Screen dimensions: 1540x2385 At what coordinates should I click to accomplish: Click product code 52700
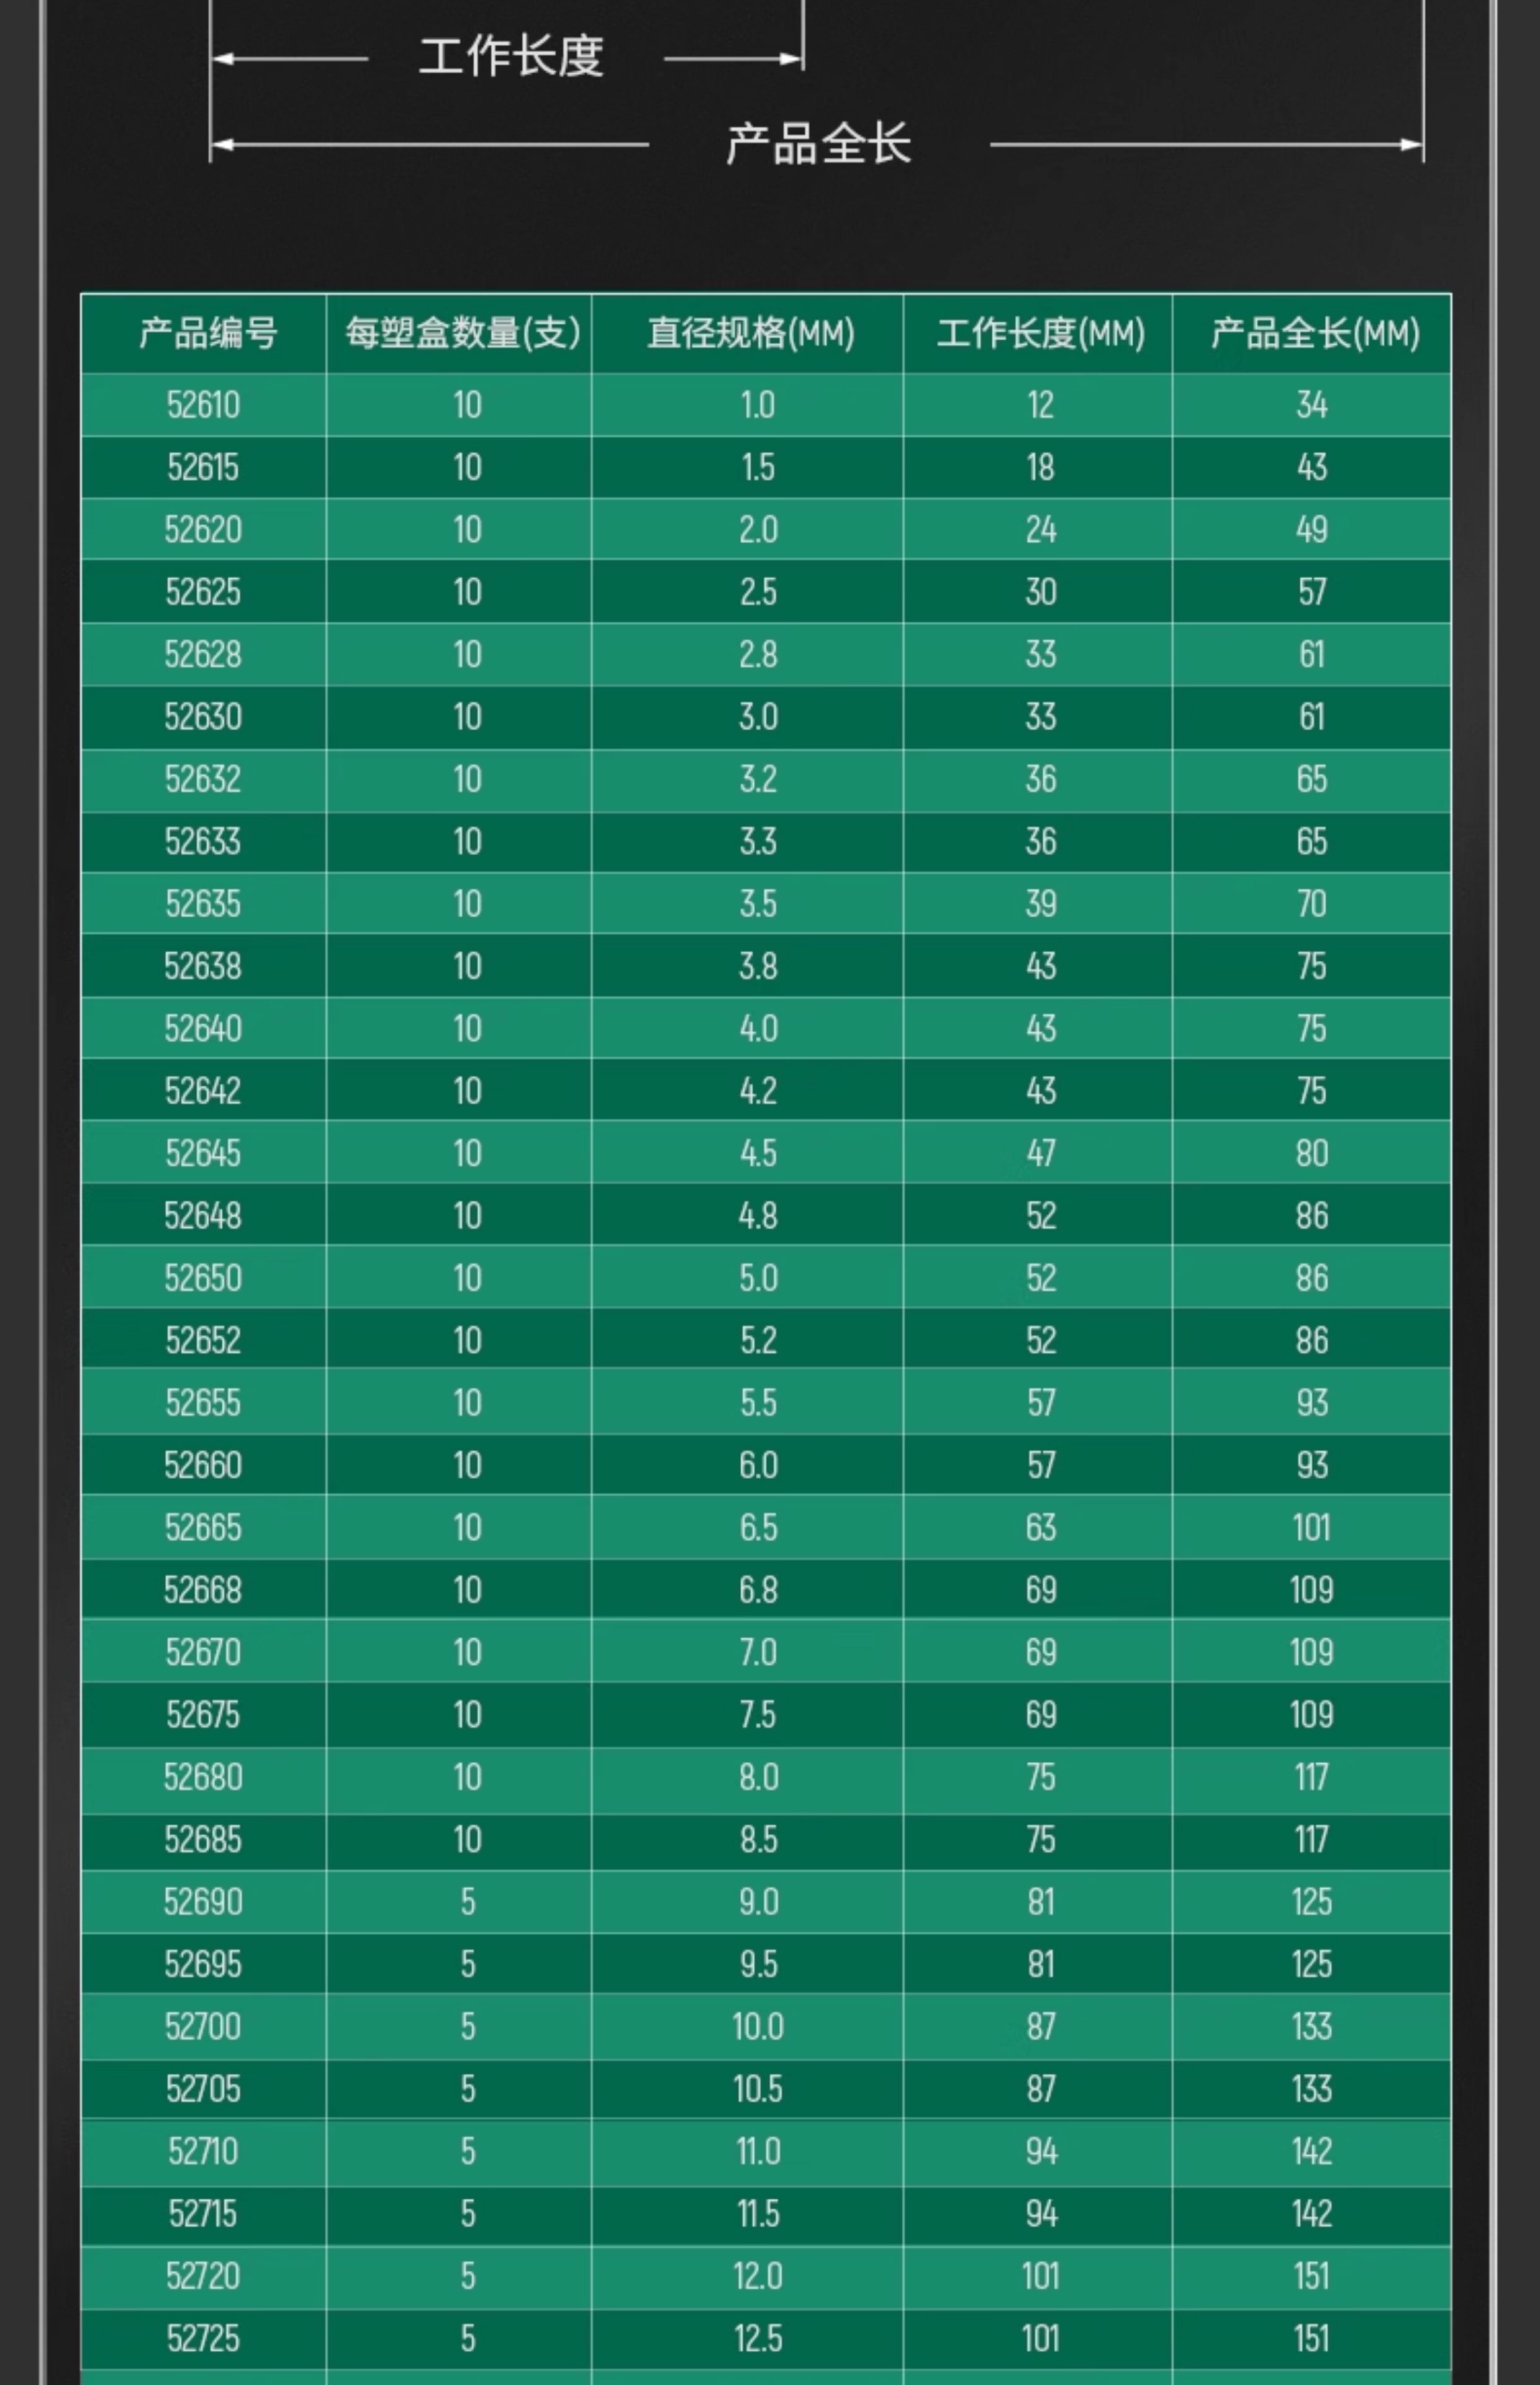click(203, 2026)
